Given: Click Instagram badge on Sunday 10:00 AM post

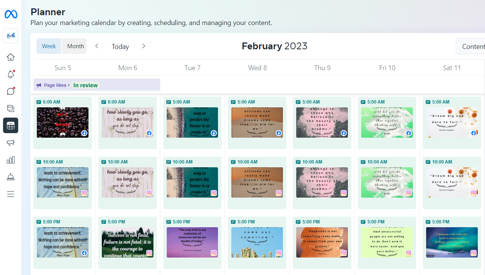Looking at the screenshot, I should [x=84, y=193].
